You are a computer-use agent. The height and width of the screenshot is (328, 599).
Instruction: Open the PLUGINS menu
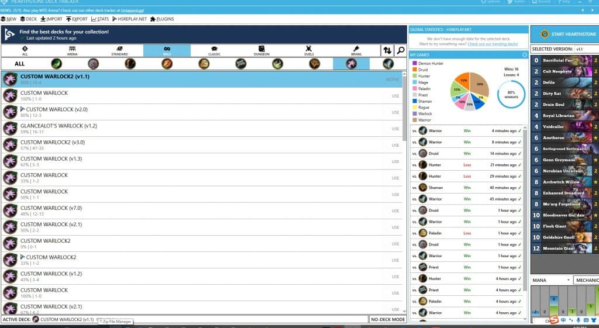tap(162, 19)
